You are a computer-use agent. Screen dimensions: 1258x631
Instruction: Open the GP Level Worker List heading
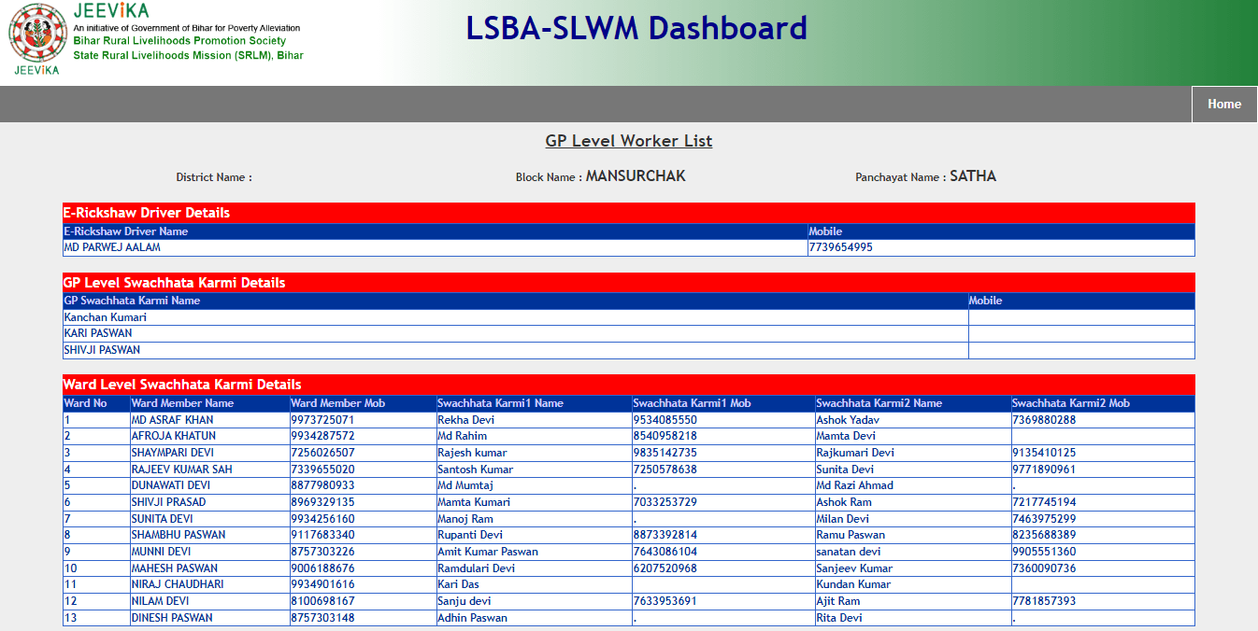[628, 140]
